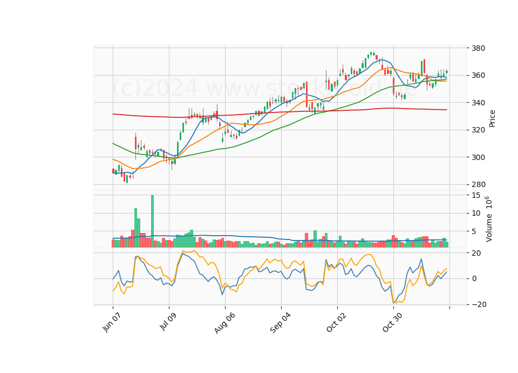Click the highest candlestick near 377

[x=371, y=54]
